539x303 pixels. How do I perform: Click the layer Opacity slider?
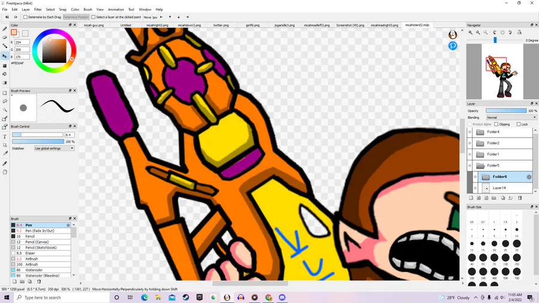[x=506, y=111]
